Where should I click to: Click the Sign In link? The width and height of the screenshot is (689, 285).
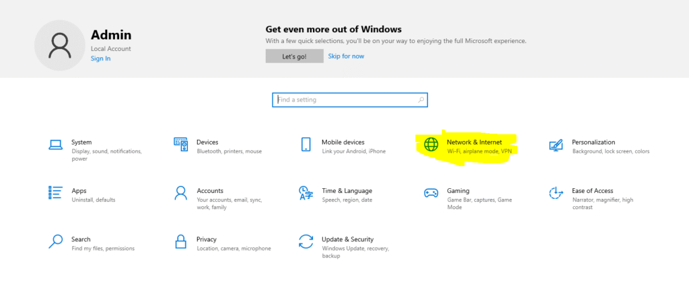click(x=100, y=59)
